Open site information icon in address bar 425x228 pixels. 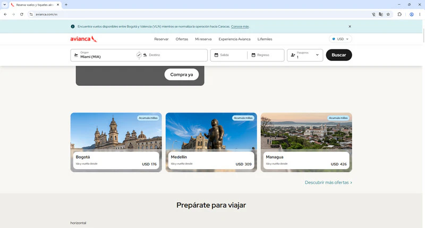[x=31, y=14]
